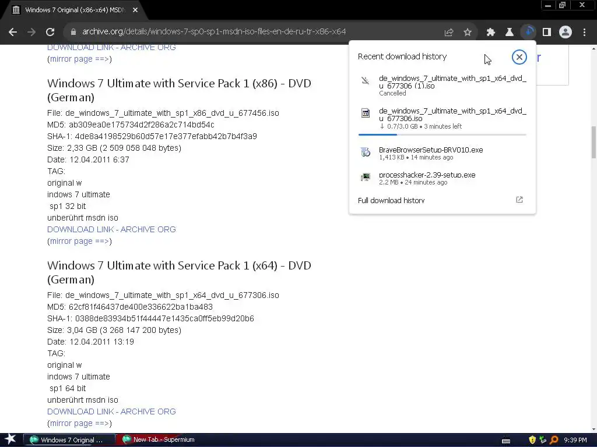Click the ISO download progress bar
The image size is (597, 447).
coord(442,134)
